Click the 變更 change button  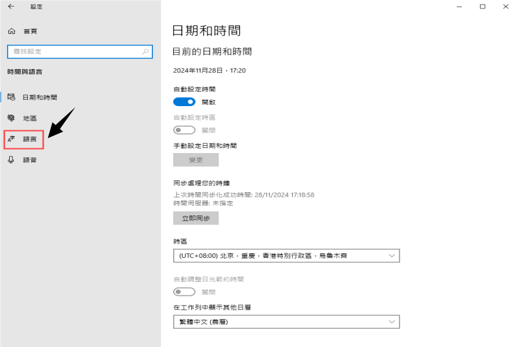coord(196,160)
